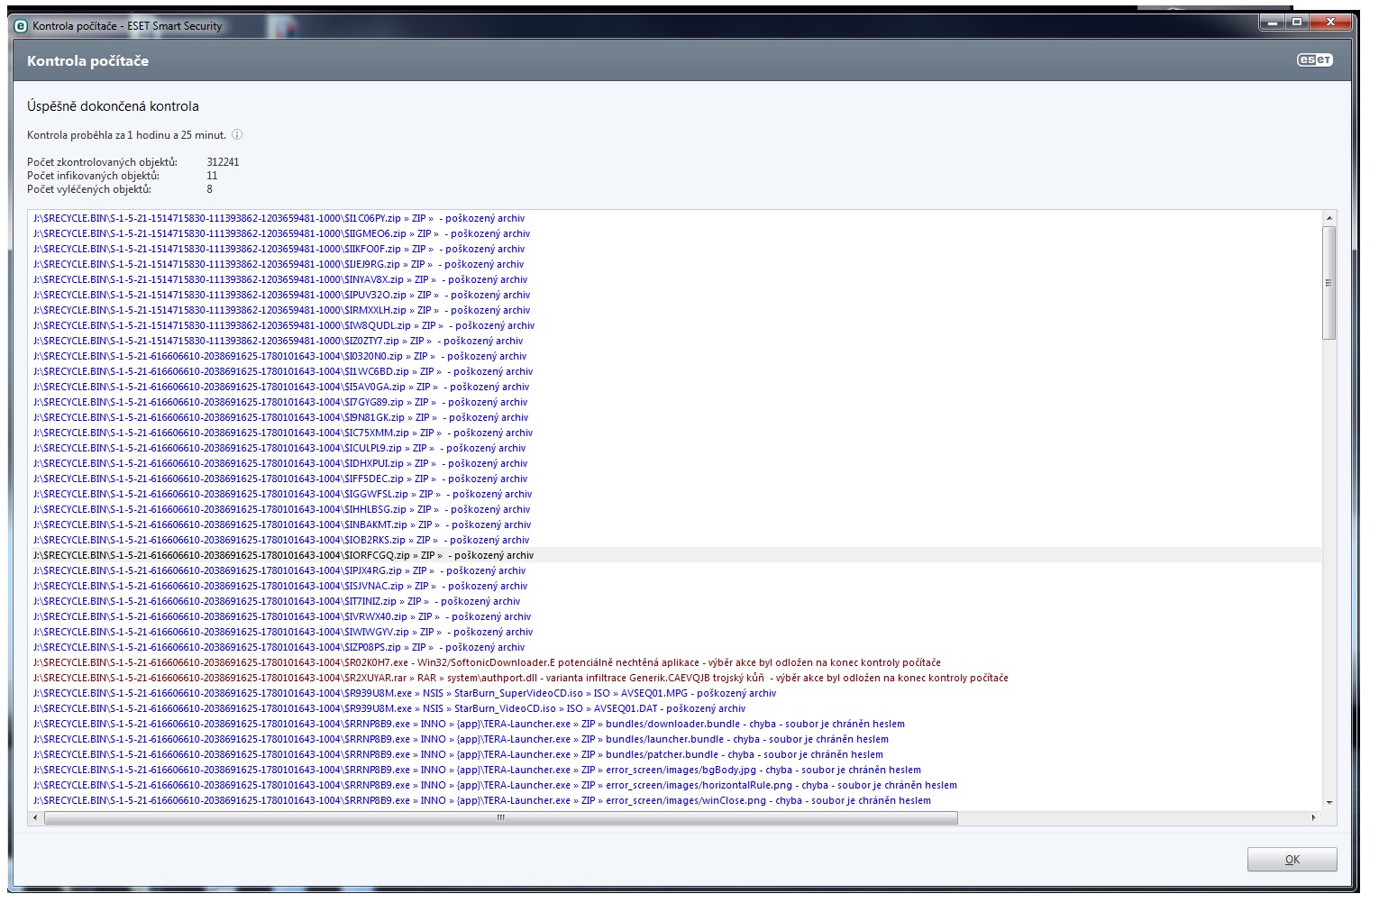
Task: Select the winClose.png error row
Action: click(676, 800)
